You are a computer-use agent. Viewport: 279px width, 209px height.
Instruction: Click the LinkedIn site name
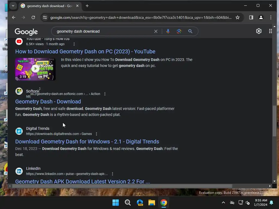click(33, 168)
